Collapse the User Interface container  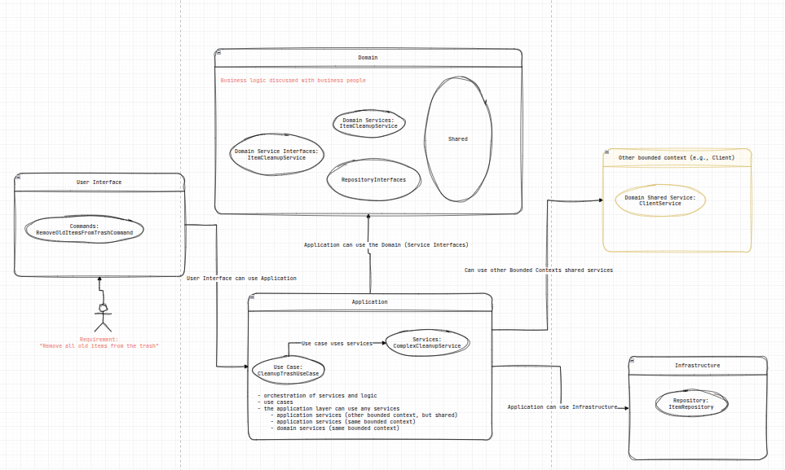click(x=18, y=178)
